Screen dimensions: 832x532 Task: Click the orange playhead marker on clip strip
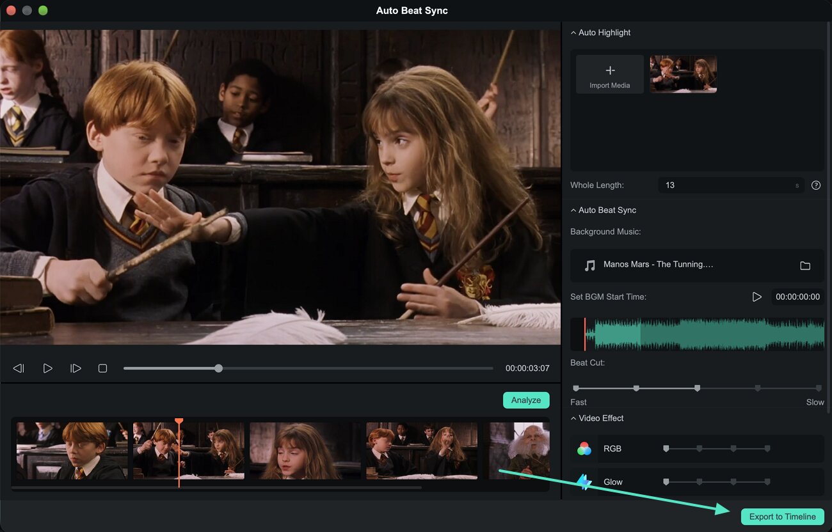[179, 421]
